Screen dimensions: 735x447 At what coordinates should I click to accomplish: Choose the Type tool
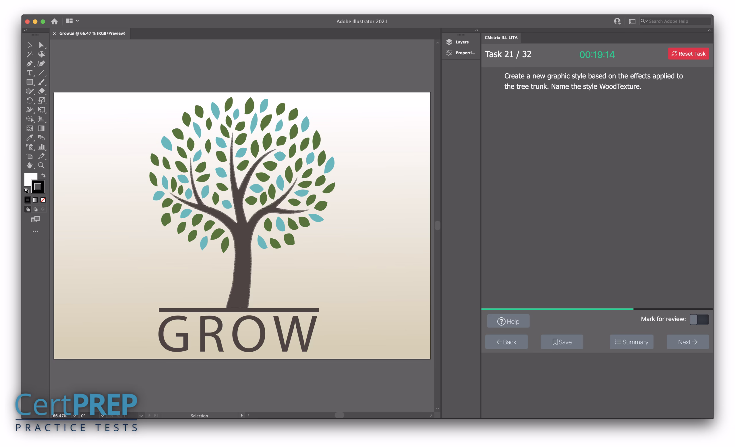click(29, 73)
